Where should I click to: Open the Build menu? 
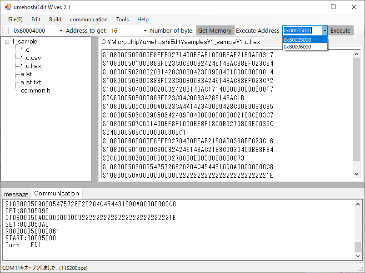55,19
